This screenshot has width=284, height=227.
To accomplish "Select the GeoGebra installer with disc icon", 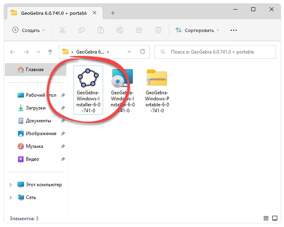I will tap(123, 90).
